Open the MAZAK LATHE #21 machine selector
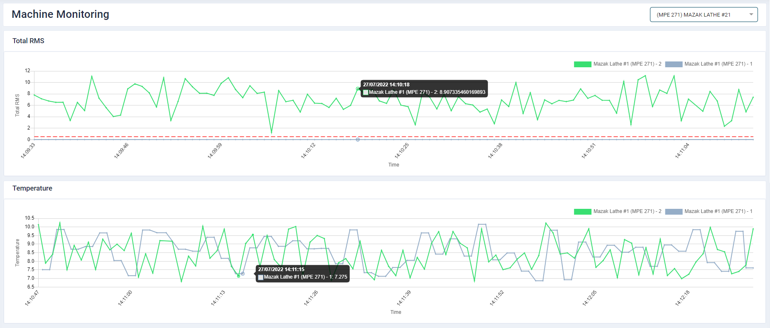The height and width of the screenshot is (328, 770). click(698, 15)
